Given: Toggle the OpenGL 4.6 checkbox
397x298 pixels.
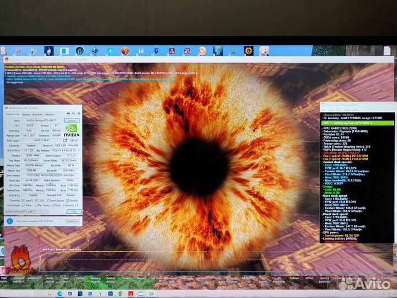Looking at the screenshot, I should [65, 205].
